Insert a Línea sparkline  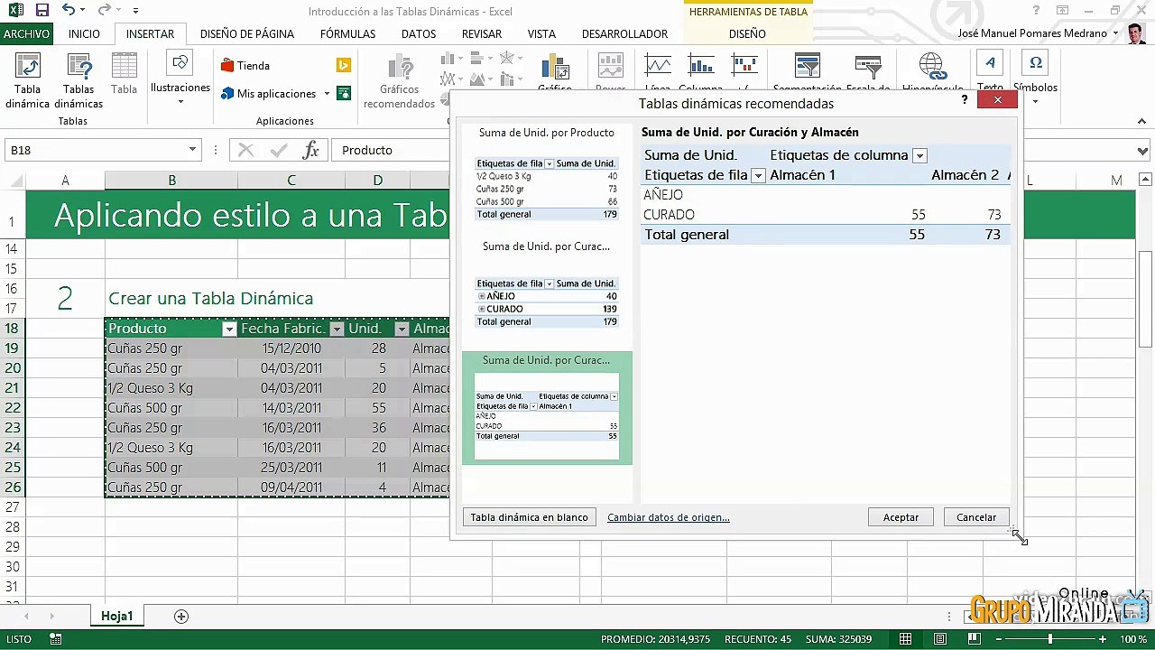[x=658, y=72]
